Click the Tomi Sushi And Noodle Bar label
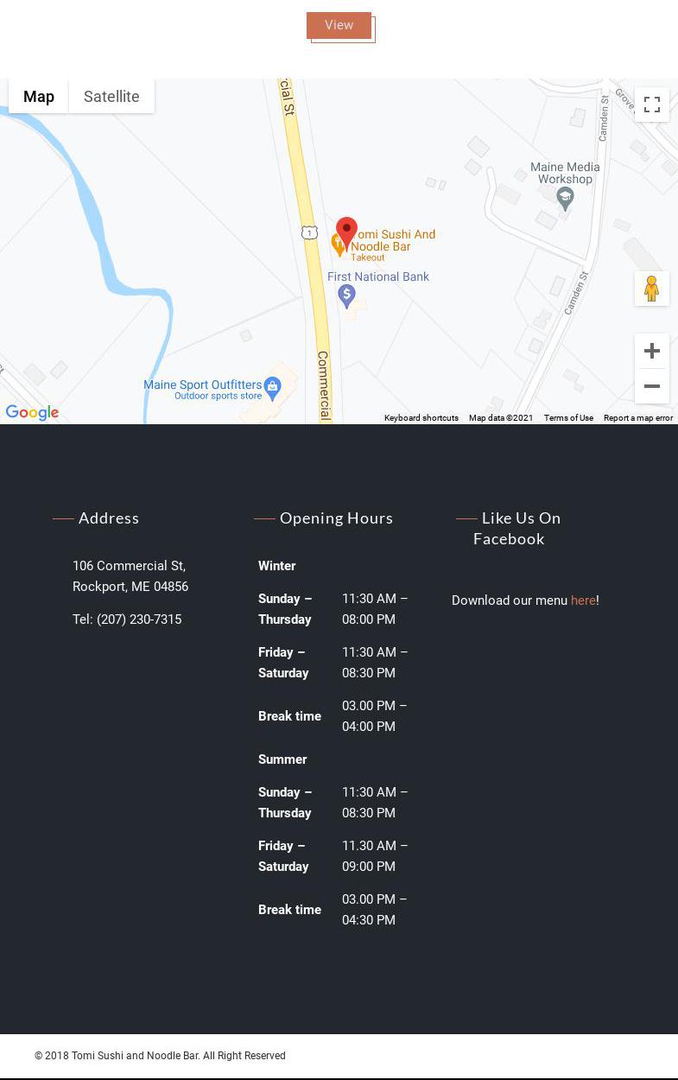The height and width of the screenshot is (1080, 678). (393, 240)
